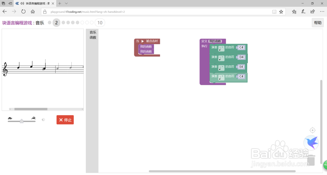Change pitch value E4

[241, 67]
